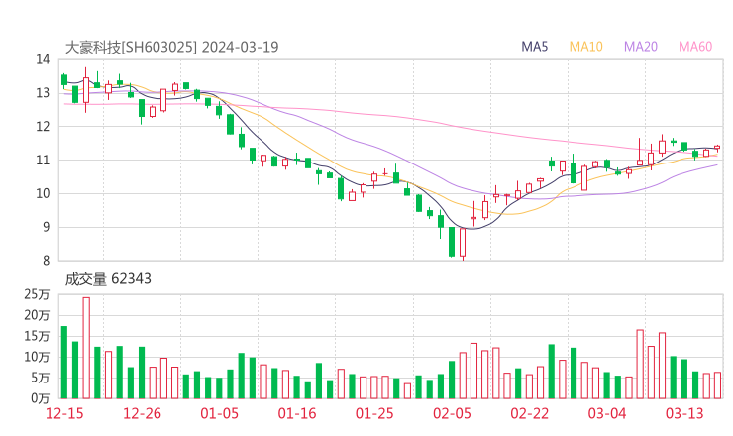Click the 01-16 date axis label
733x436 pixels.
coord(297,413)
